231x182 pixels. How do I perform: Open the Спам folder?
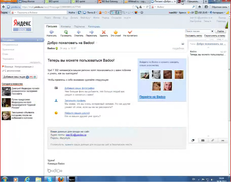(x=5, y=54)
